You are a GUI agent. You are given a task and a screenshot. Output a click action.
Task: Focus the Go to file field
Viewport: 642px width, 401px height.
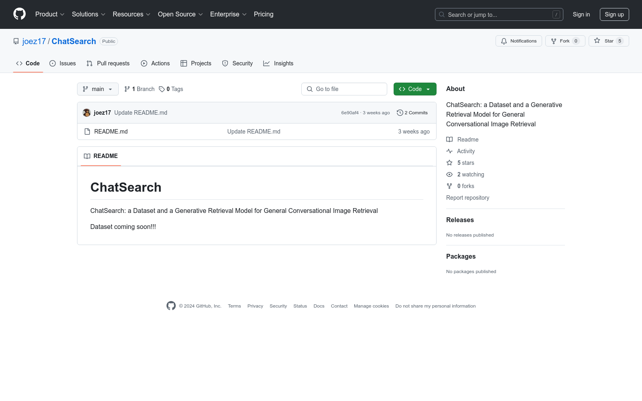coord(344,89)
